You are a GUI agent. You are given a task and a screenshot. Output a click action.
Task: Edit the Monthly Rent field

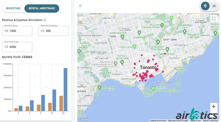coord(17,31)
